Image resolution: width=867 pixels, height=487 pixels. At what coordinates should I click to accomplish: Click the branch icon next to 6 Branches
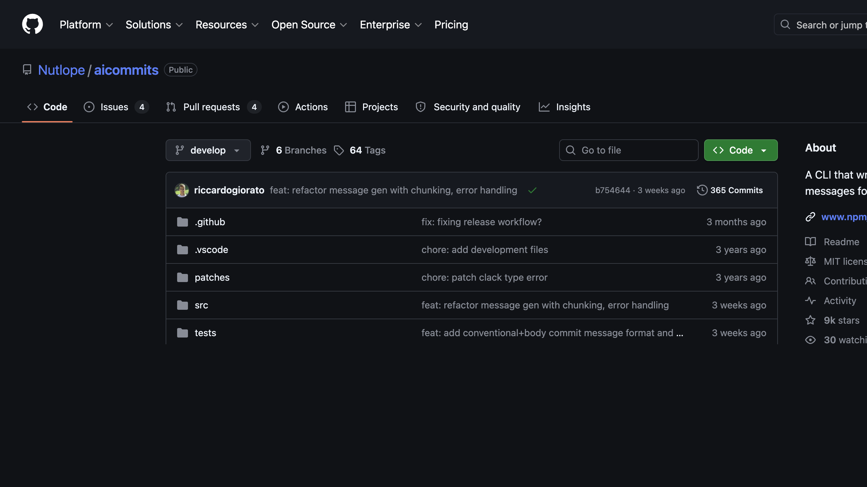pos(265,150)
